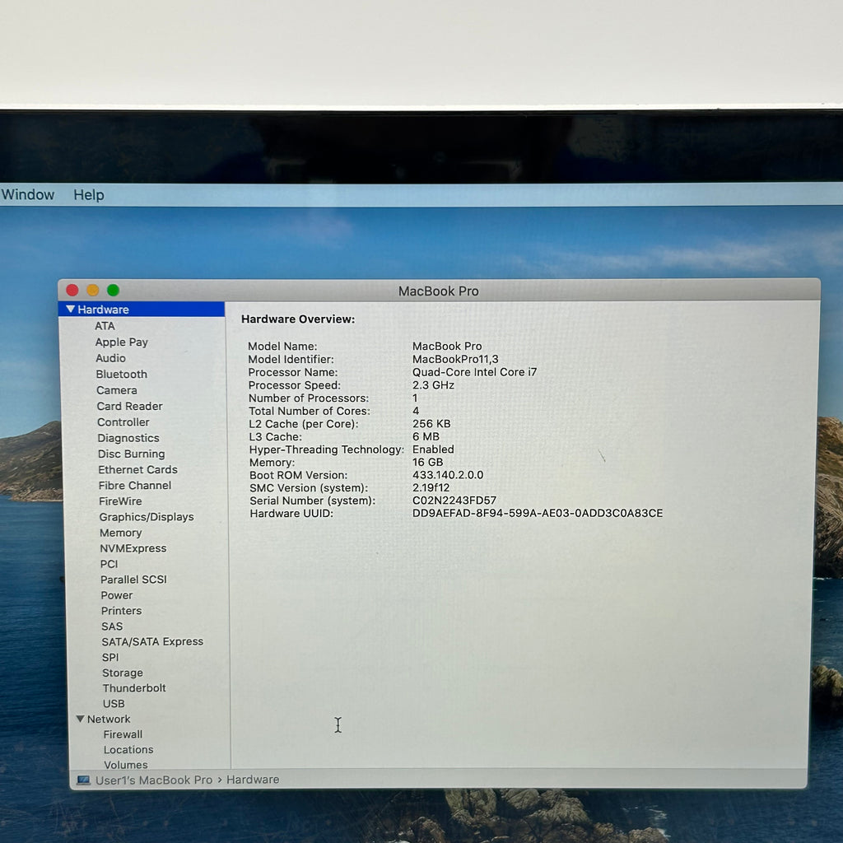843x843 pixels.
Task: Open the Storage section
Action: coord(123,673)
